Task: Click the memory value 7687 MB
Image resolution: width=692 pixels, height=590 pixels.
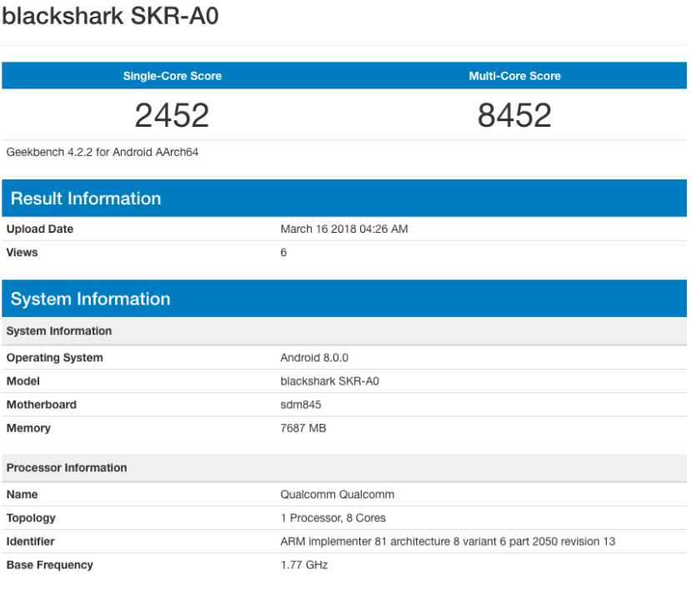Action: tap(303, 427)
